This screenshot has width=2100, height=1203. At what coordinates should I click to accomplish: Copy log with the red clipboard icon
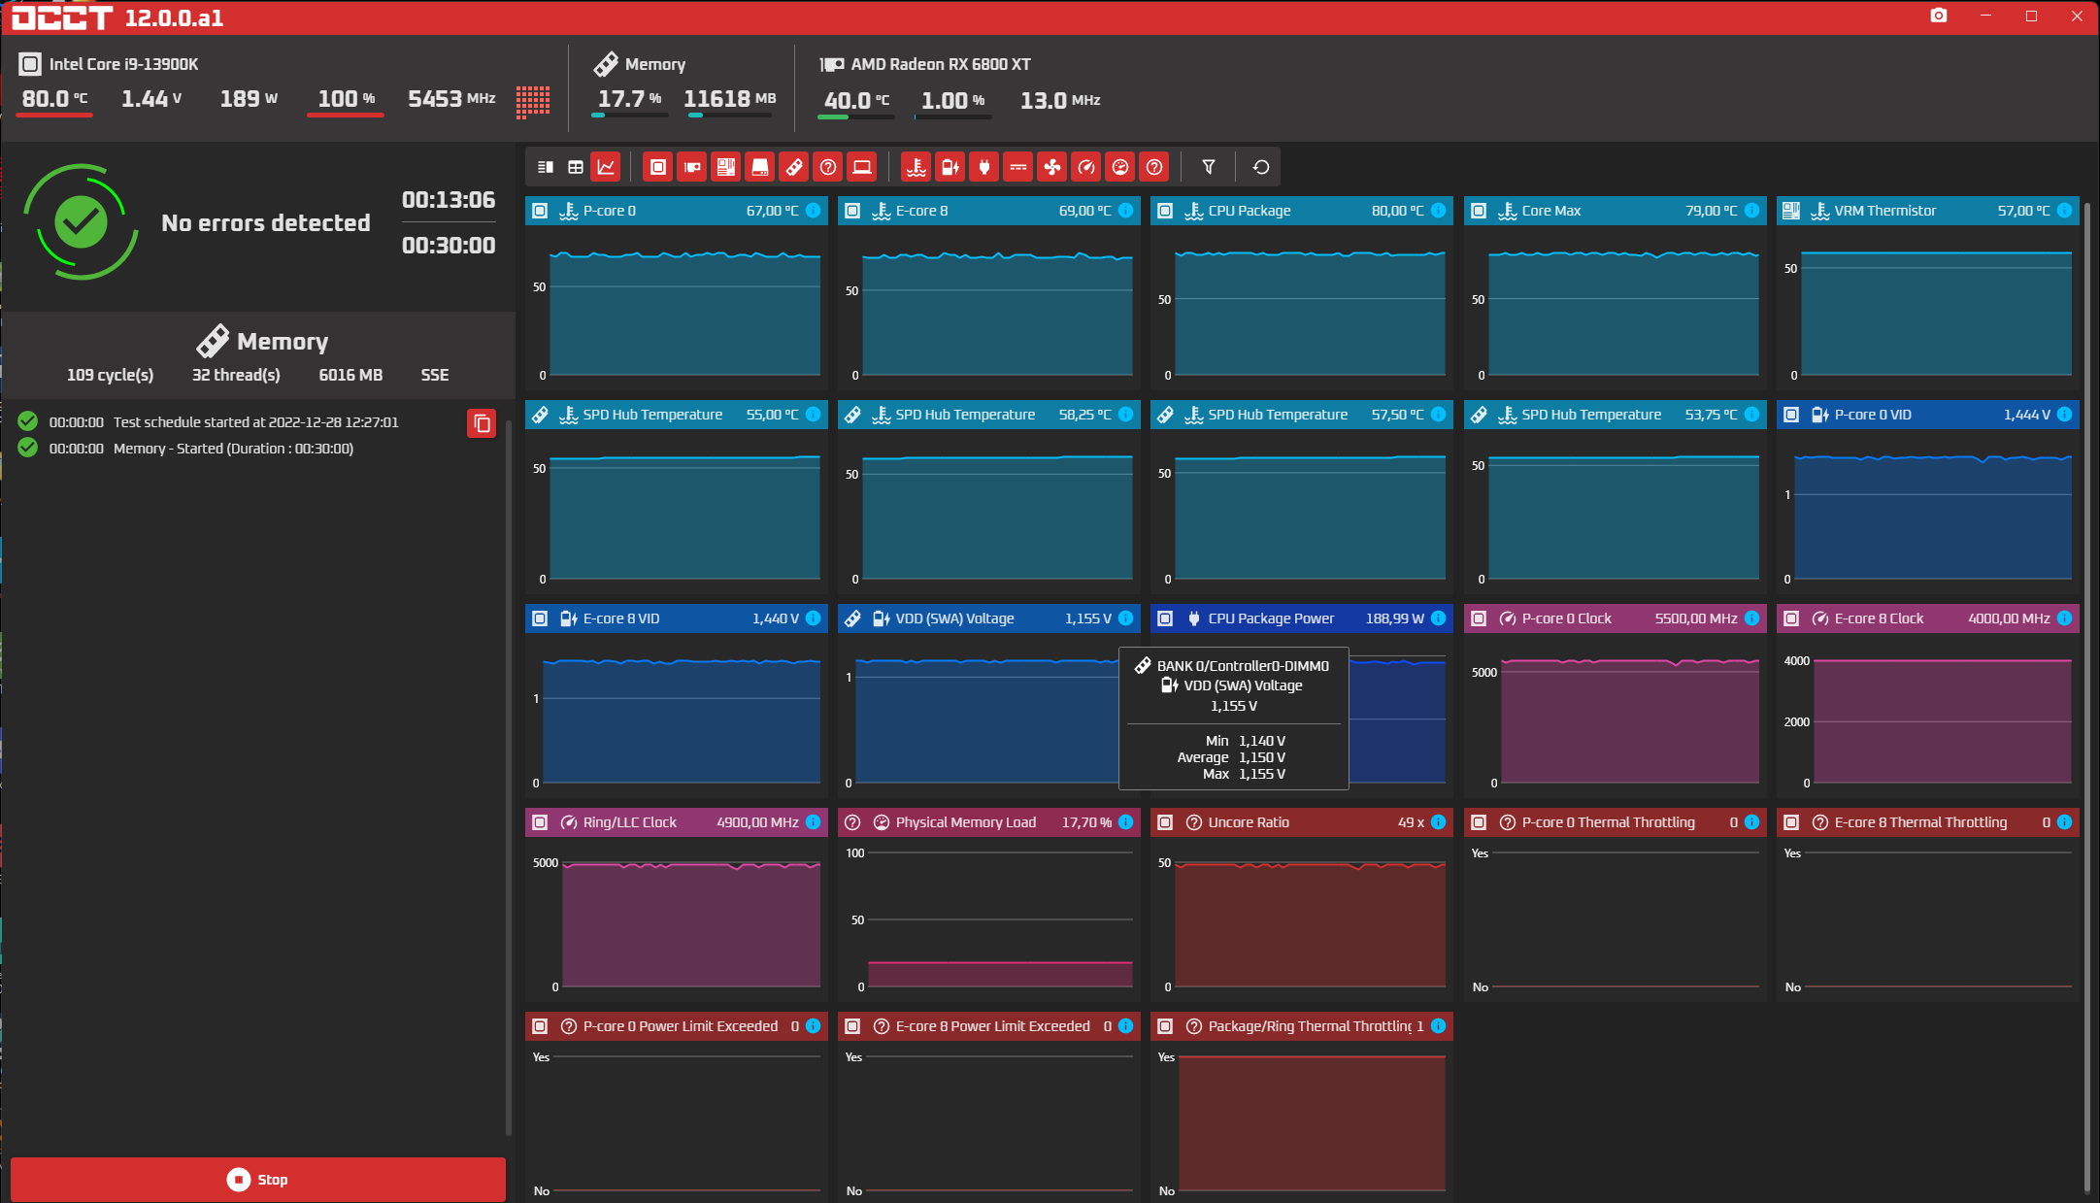click(x=482, y=423)
